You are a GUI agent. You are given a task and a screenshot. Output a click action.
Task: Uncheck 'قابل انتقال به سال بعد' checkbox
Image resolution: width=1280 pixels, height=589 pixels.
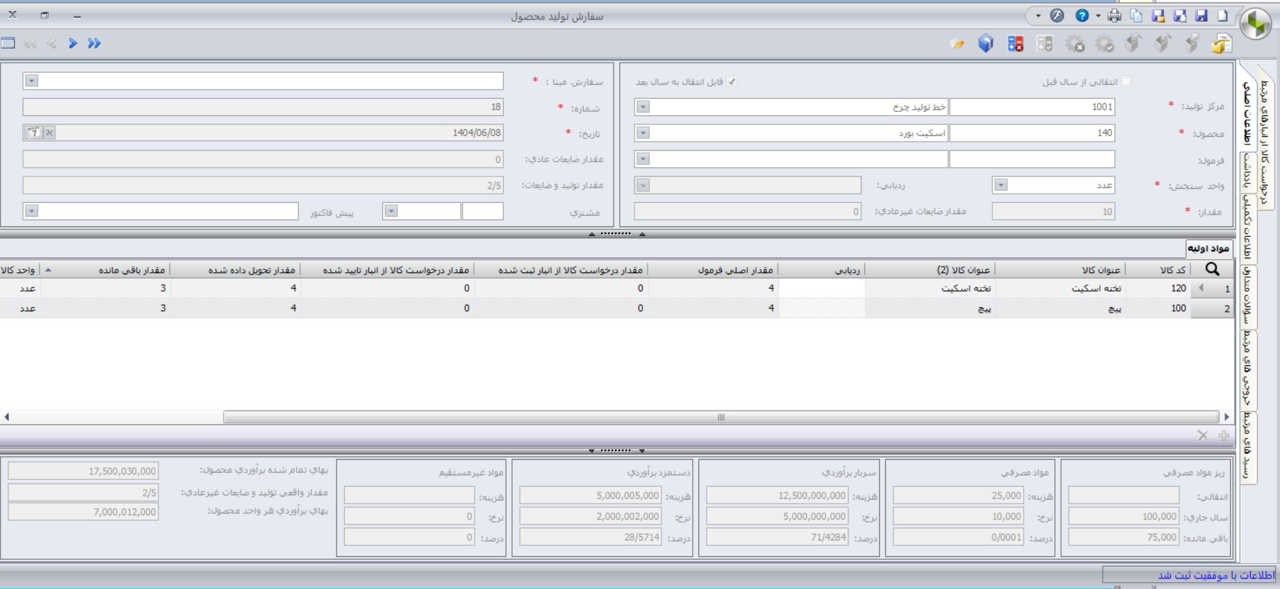(732, 81)
